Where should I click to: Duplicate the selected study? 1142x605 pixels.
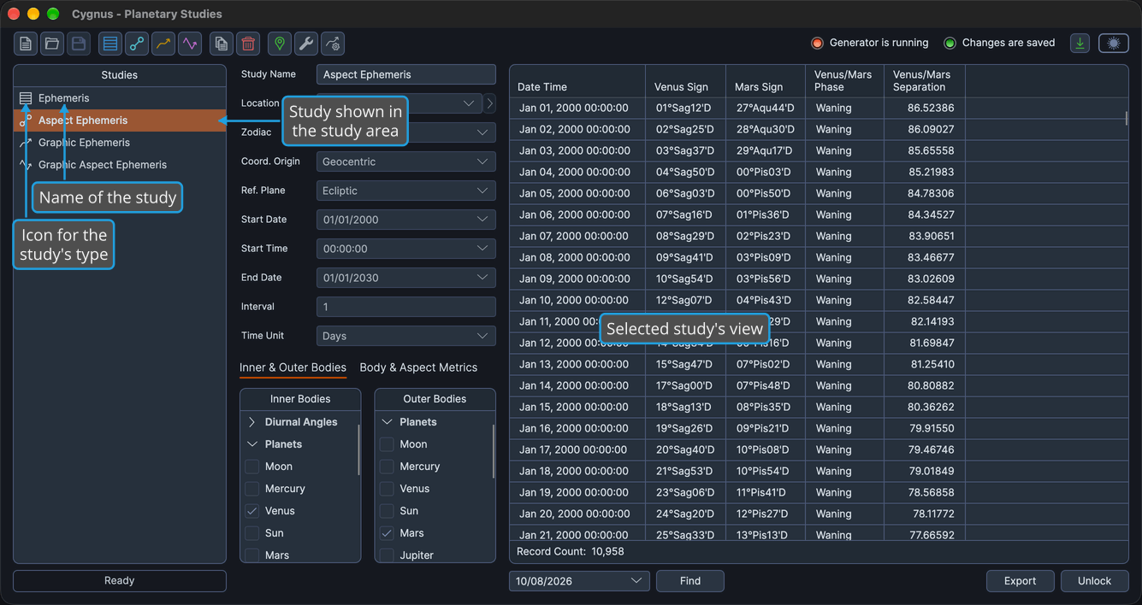click(x=222, y=44)
